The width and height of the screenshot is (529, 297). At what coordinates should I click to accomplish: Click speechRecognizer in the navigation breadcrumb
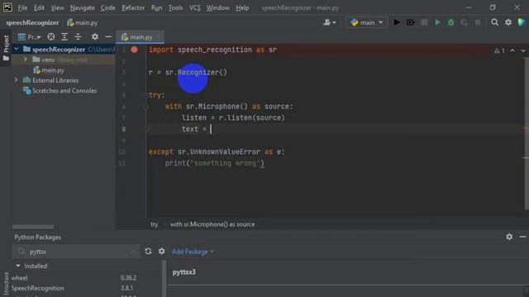click(32, 22)
